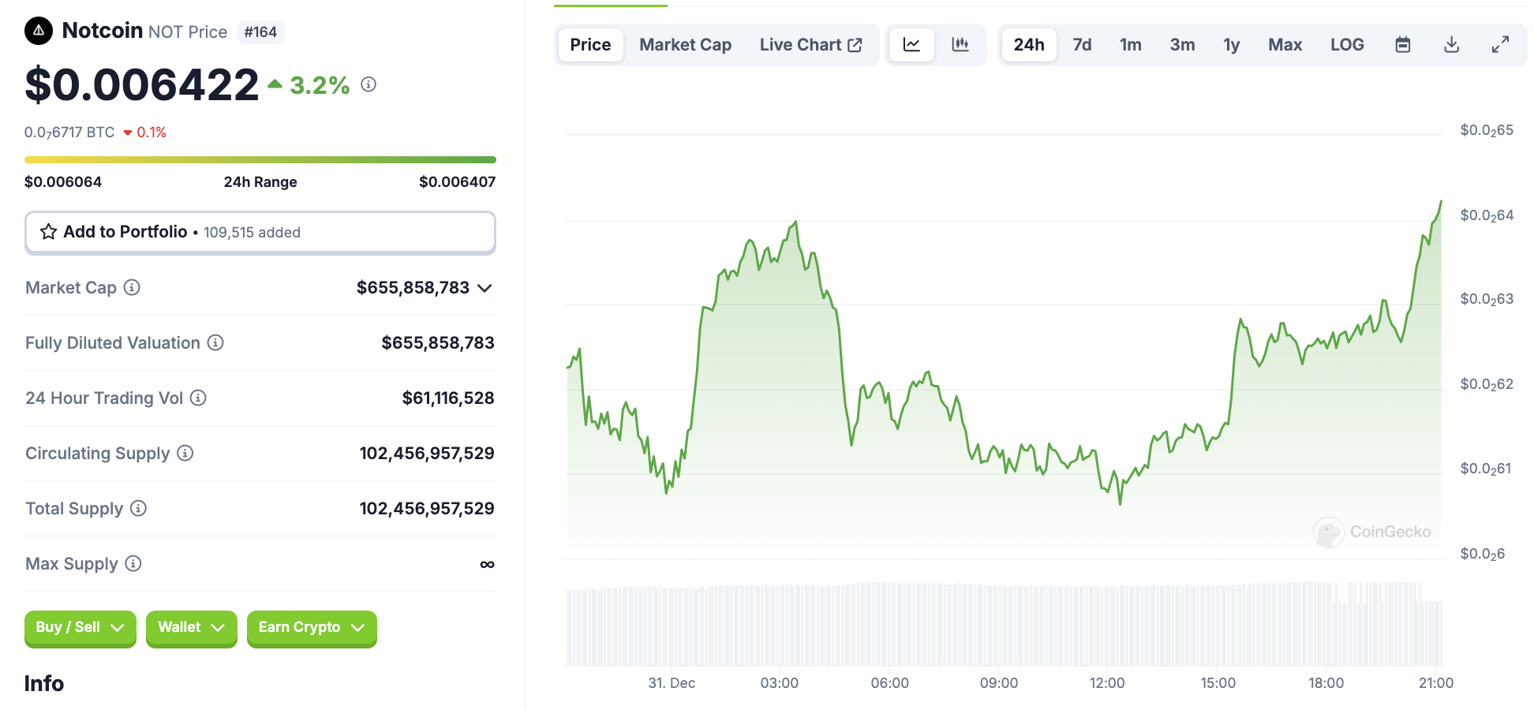Show Total Supply info icon
The image size is (1534, 710).
pyautogui.click(x=139, y=509)
